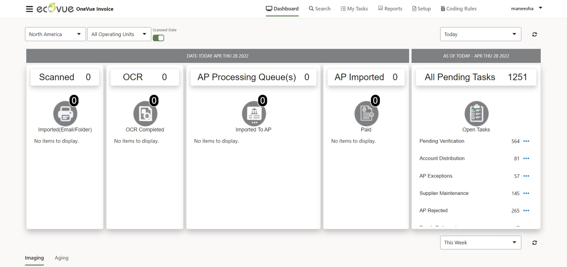The width and height of the screenshot is (567, 267).
Task: Open the maneesha user menu
Action: click(x=526, y=8)
